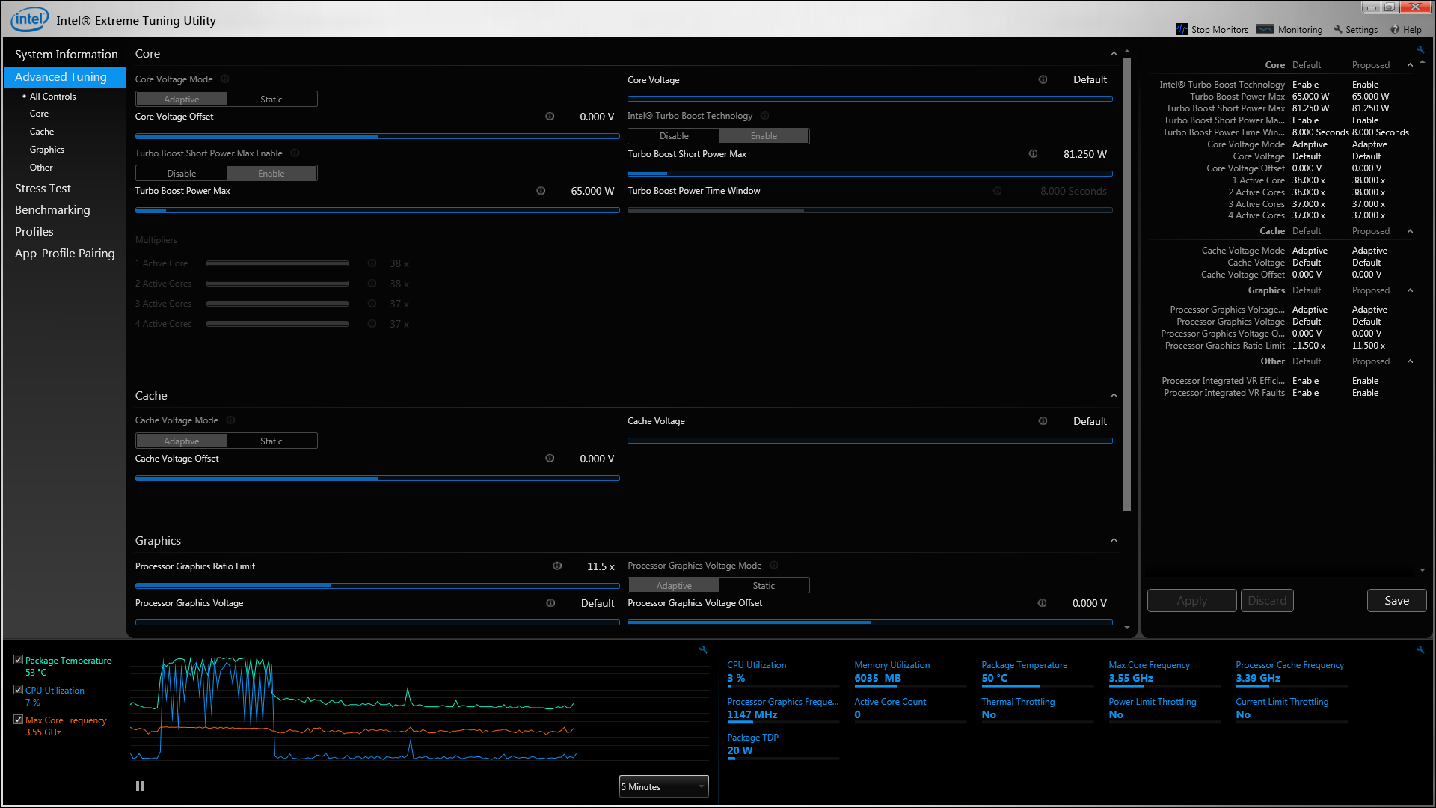
Task: Click the Max Core Frequency monitor tile
Action: coord(1165,674)
